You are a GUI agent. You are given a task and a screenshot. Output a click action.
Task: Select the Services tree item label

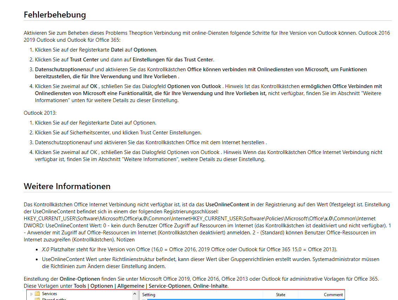point(50,294)
